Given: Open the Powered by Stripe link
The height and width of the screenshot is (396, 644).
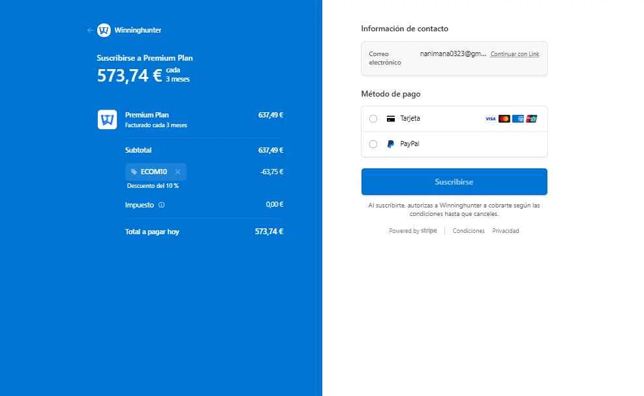Looking at the screenshot, I should click(x=413, y=231).
